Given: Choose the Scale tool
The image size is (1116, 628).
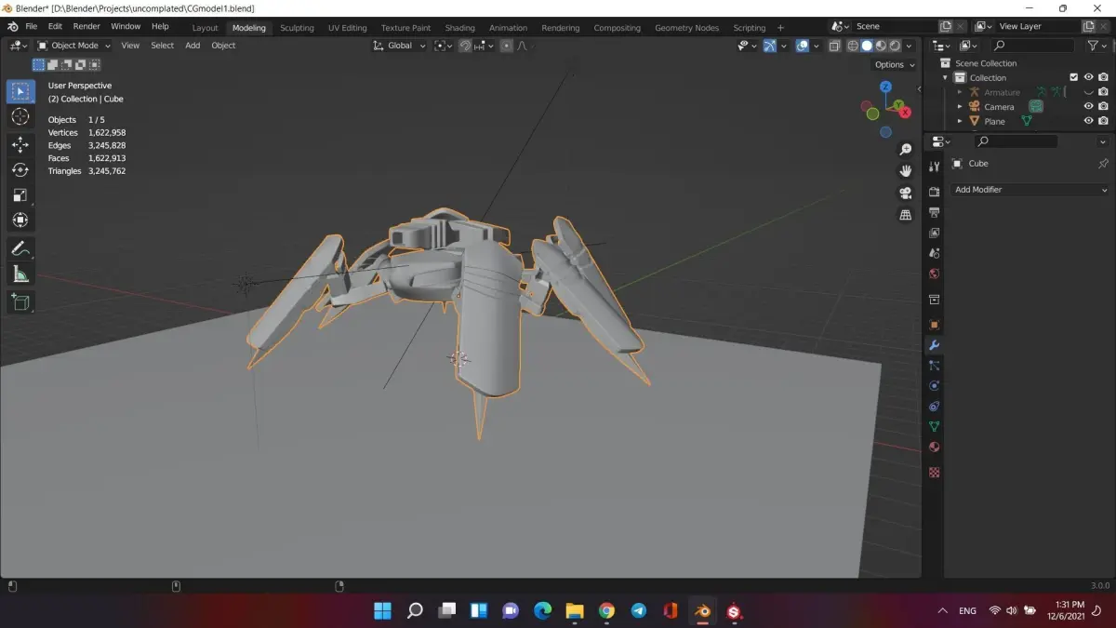Looking at the screenshot, I should click(20, 194).
